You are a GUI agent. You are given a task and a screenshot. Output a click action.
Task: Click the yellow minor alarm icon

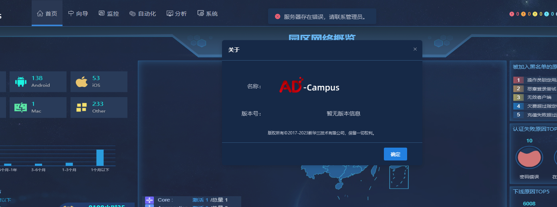(535, 14)
